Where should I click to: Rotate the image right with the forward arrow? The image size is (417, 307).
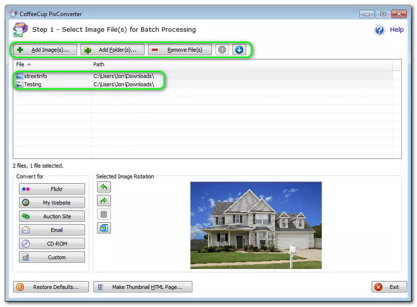pyautogui.click(x=104, y=201)
